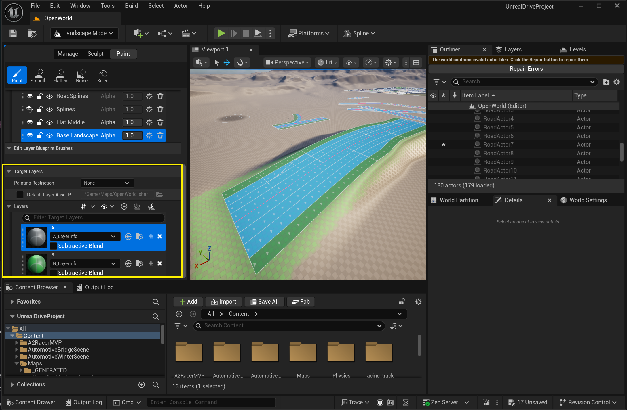The height and width of the screenshot is (410, 627).
Task: Save the current level icon
Action: point(13,33)
